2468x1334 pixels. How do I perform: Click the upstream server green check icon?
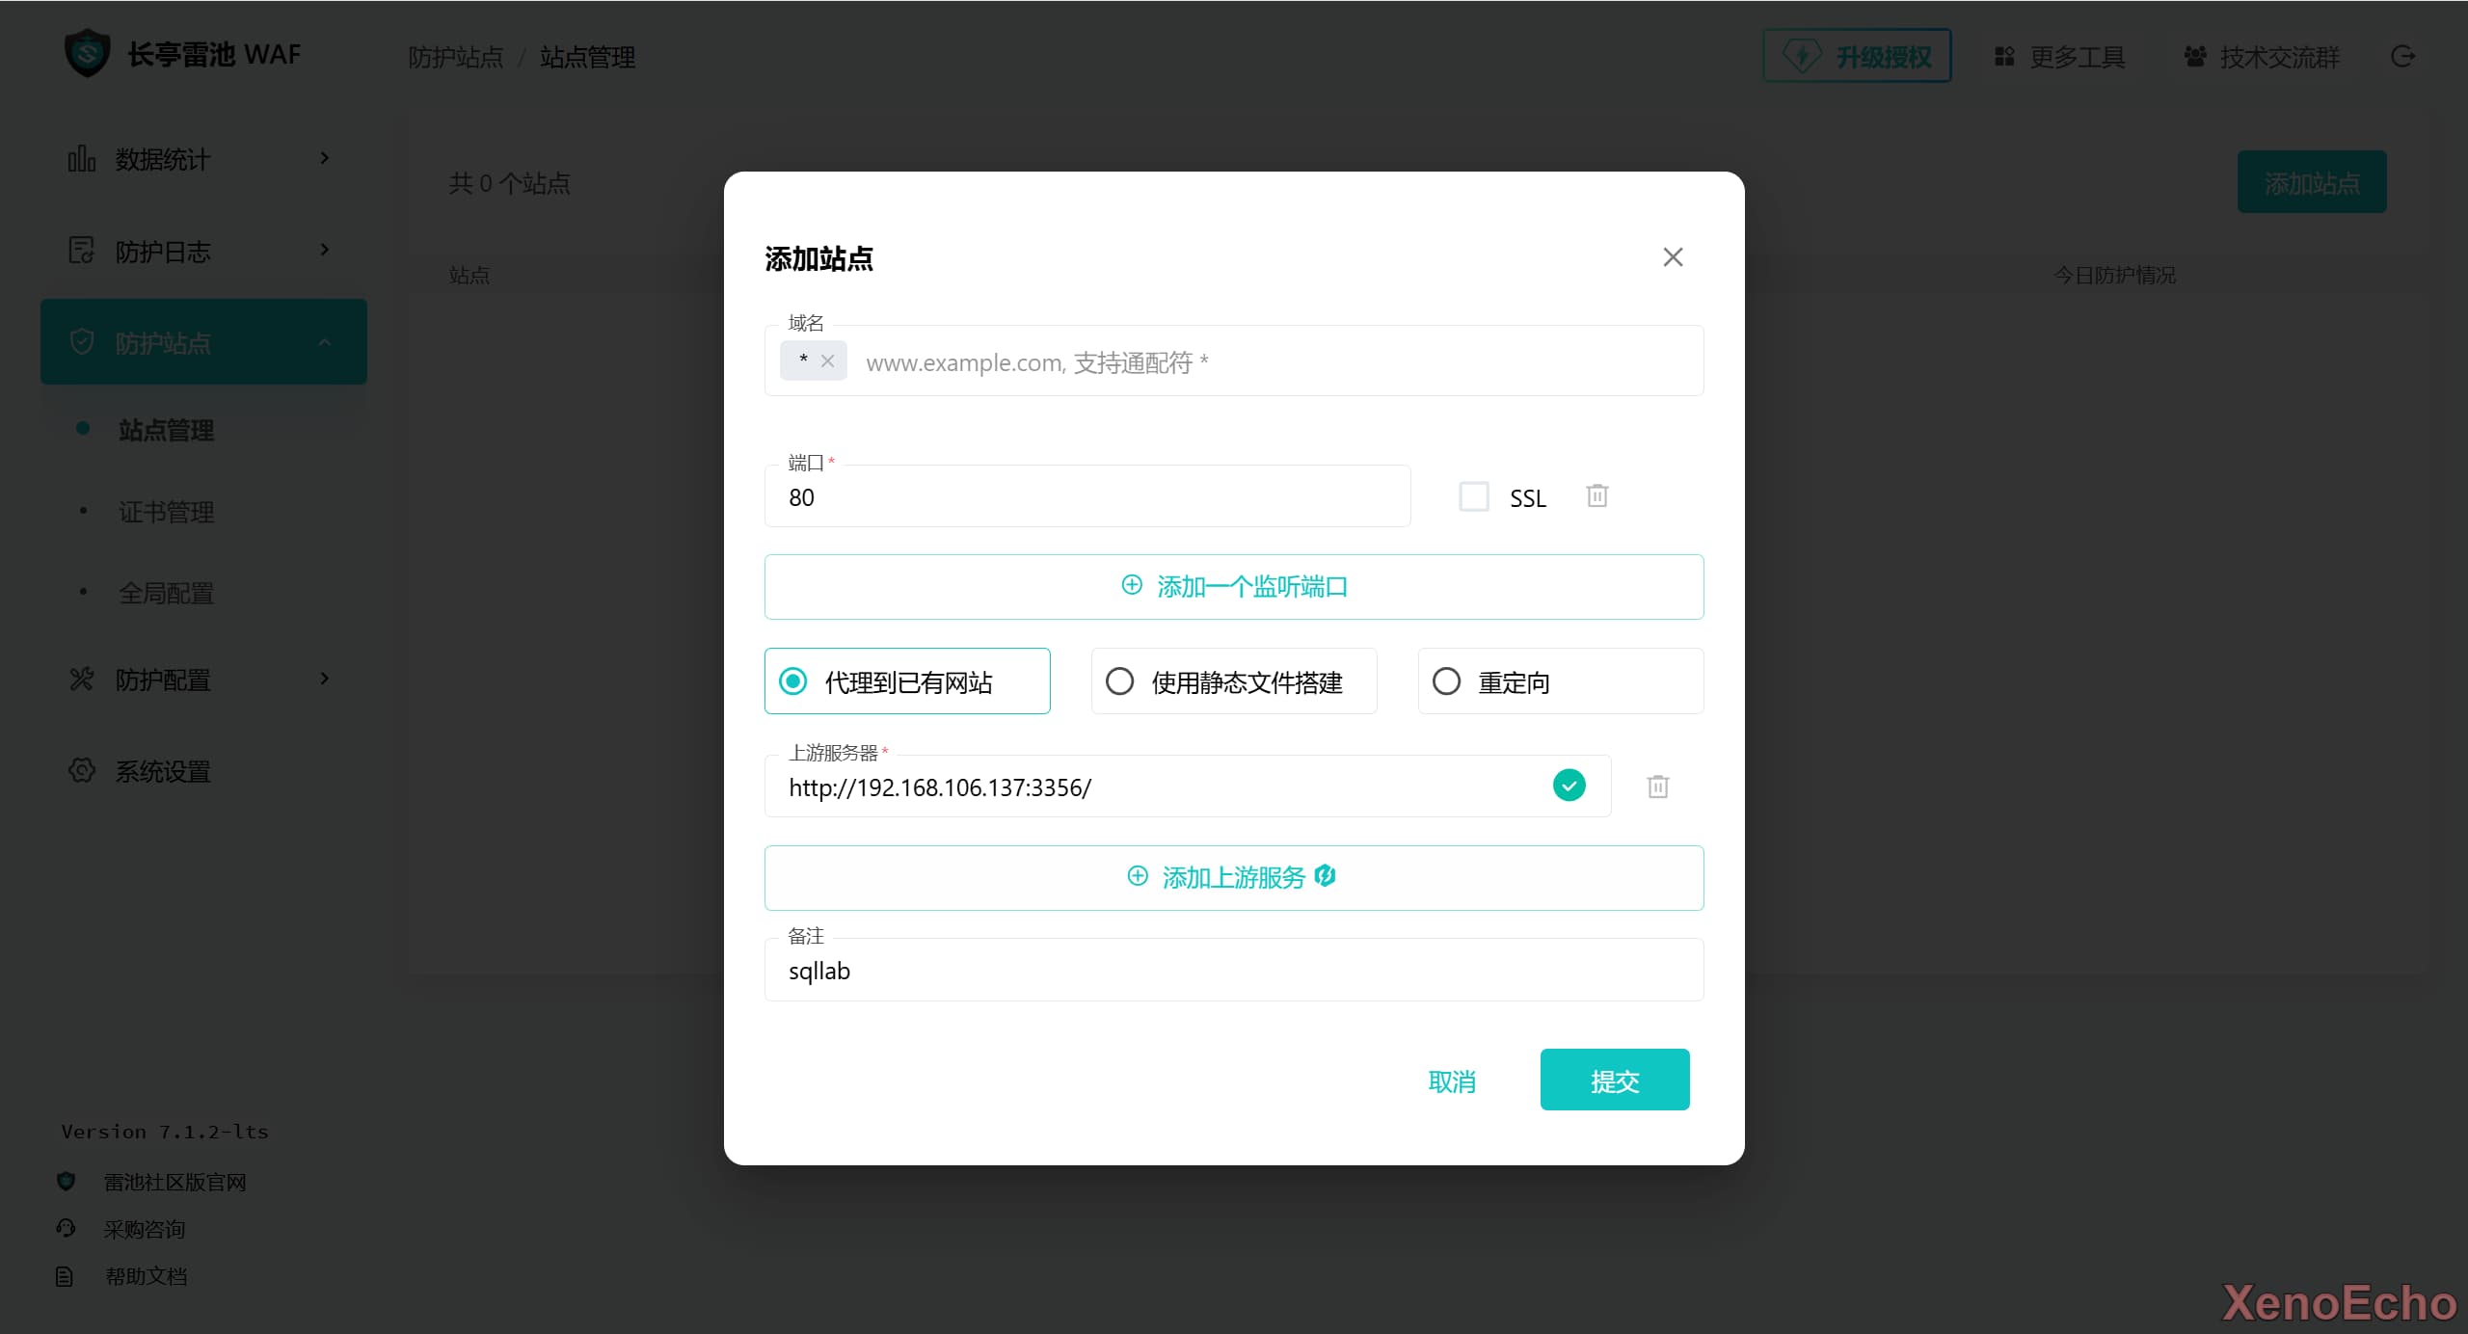coord(1569,786)
